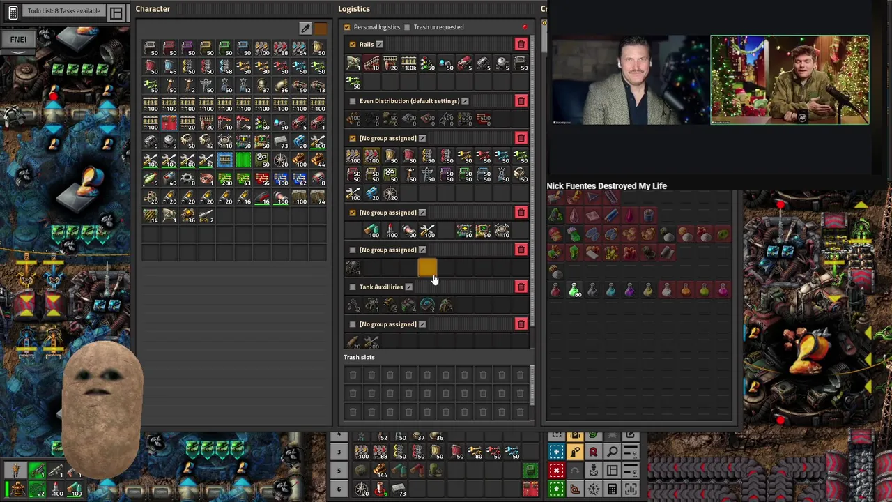Select quickbar row number 5

tap(339, 471)
